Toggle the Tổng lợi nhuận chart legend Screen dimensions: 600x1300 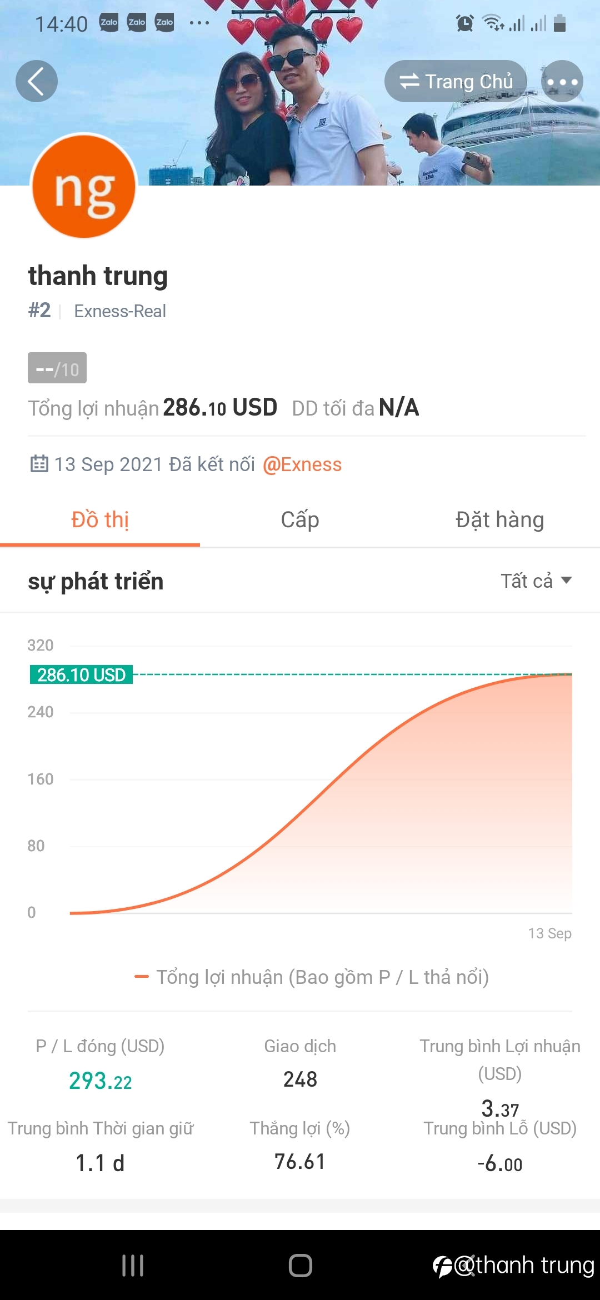point(312,977)
